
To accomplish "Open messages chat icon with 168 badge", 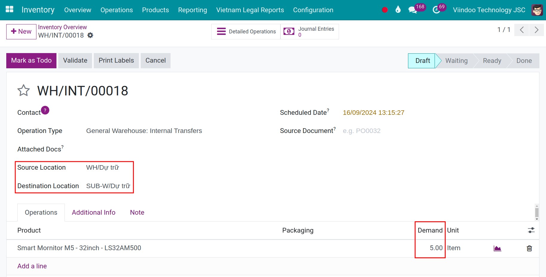I will pos(412,10).
